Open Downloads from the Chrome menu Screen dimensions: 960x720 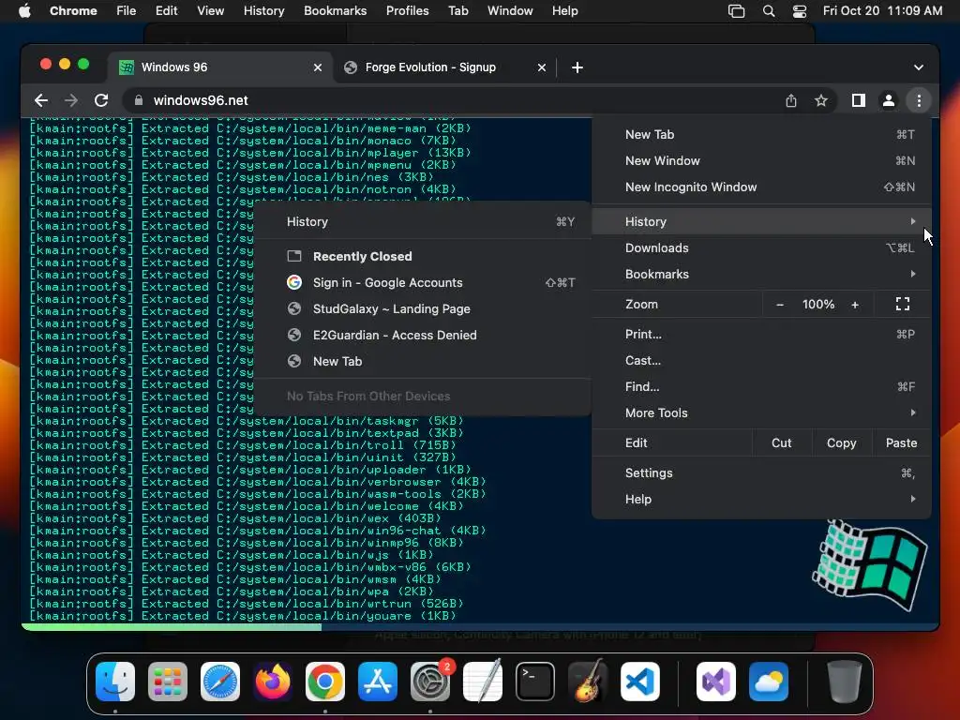[761, 247]
